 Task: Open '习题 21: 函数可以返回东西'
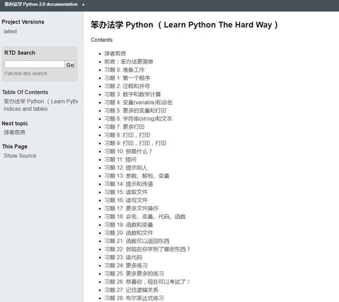point(137,241)
